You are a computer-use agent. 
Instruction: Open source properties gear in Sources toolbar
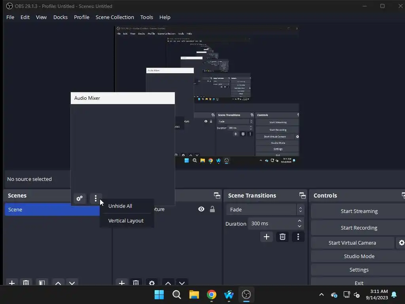click(152, 283)
